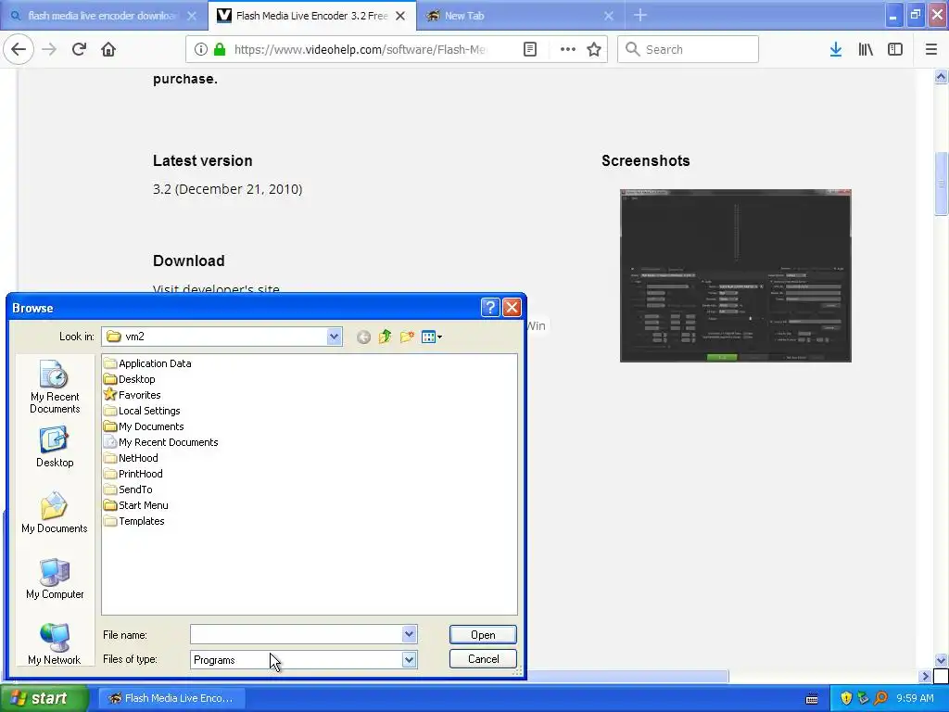Open the Windows Start menu
This screenshot has width=949, height=712.
pos(44,698)
